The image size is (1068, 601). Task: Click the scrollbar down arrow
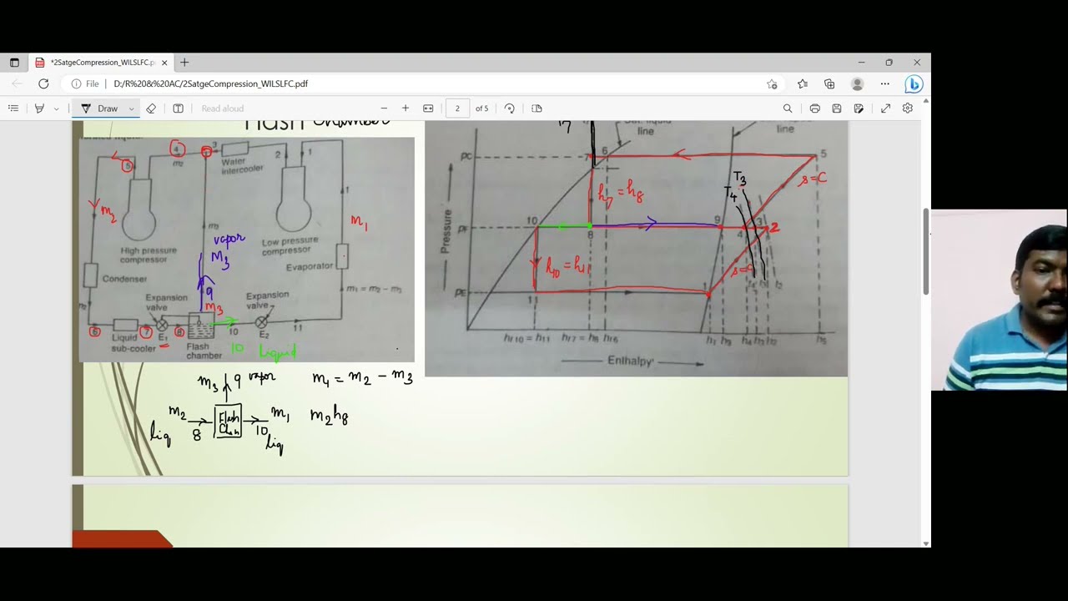926,543
